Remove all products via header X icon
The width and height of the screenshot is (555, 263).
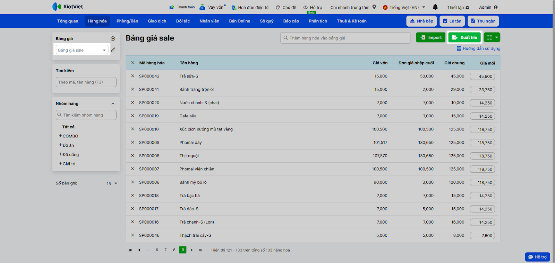click(x=133, y=63)
